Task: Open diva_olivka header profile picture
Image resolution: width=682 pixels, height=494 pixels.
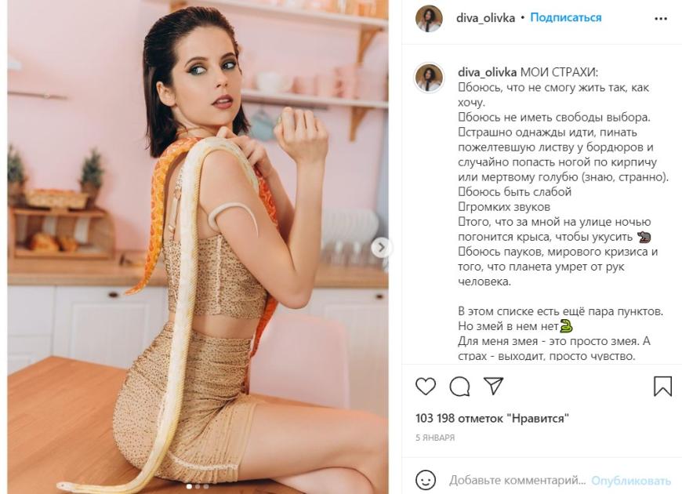Action: click(x=429, y=18)
